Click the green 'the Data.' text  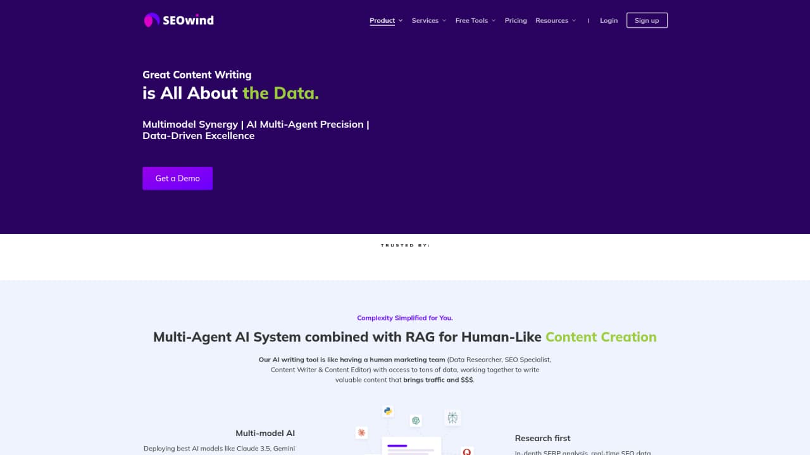280,93
